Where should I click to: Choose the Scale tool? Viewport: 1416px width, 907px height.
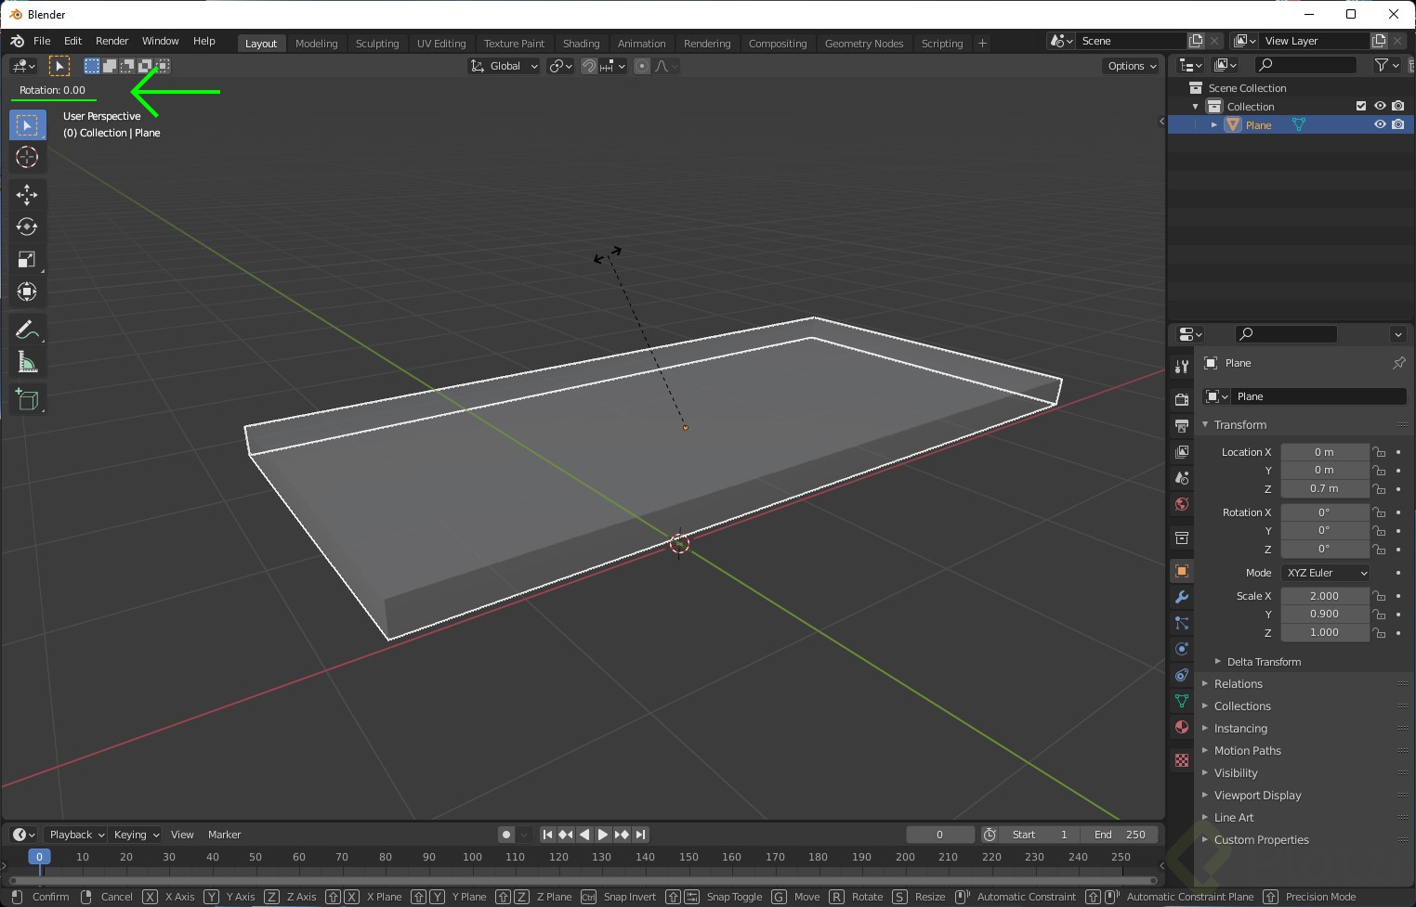tap(27, 260)
